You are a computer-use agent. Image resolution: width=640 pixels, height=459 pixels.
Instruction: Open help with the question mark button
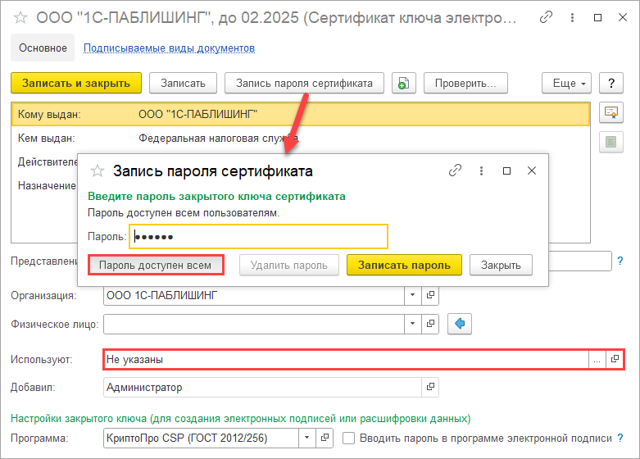coord(611,84)
